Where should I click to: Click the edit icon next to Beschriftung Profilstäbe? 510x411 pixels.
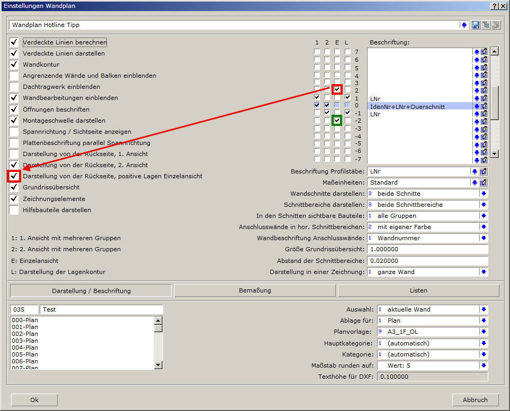[484, 171]
